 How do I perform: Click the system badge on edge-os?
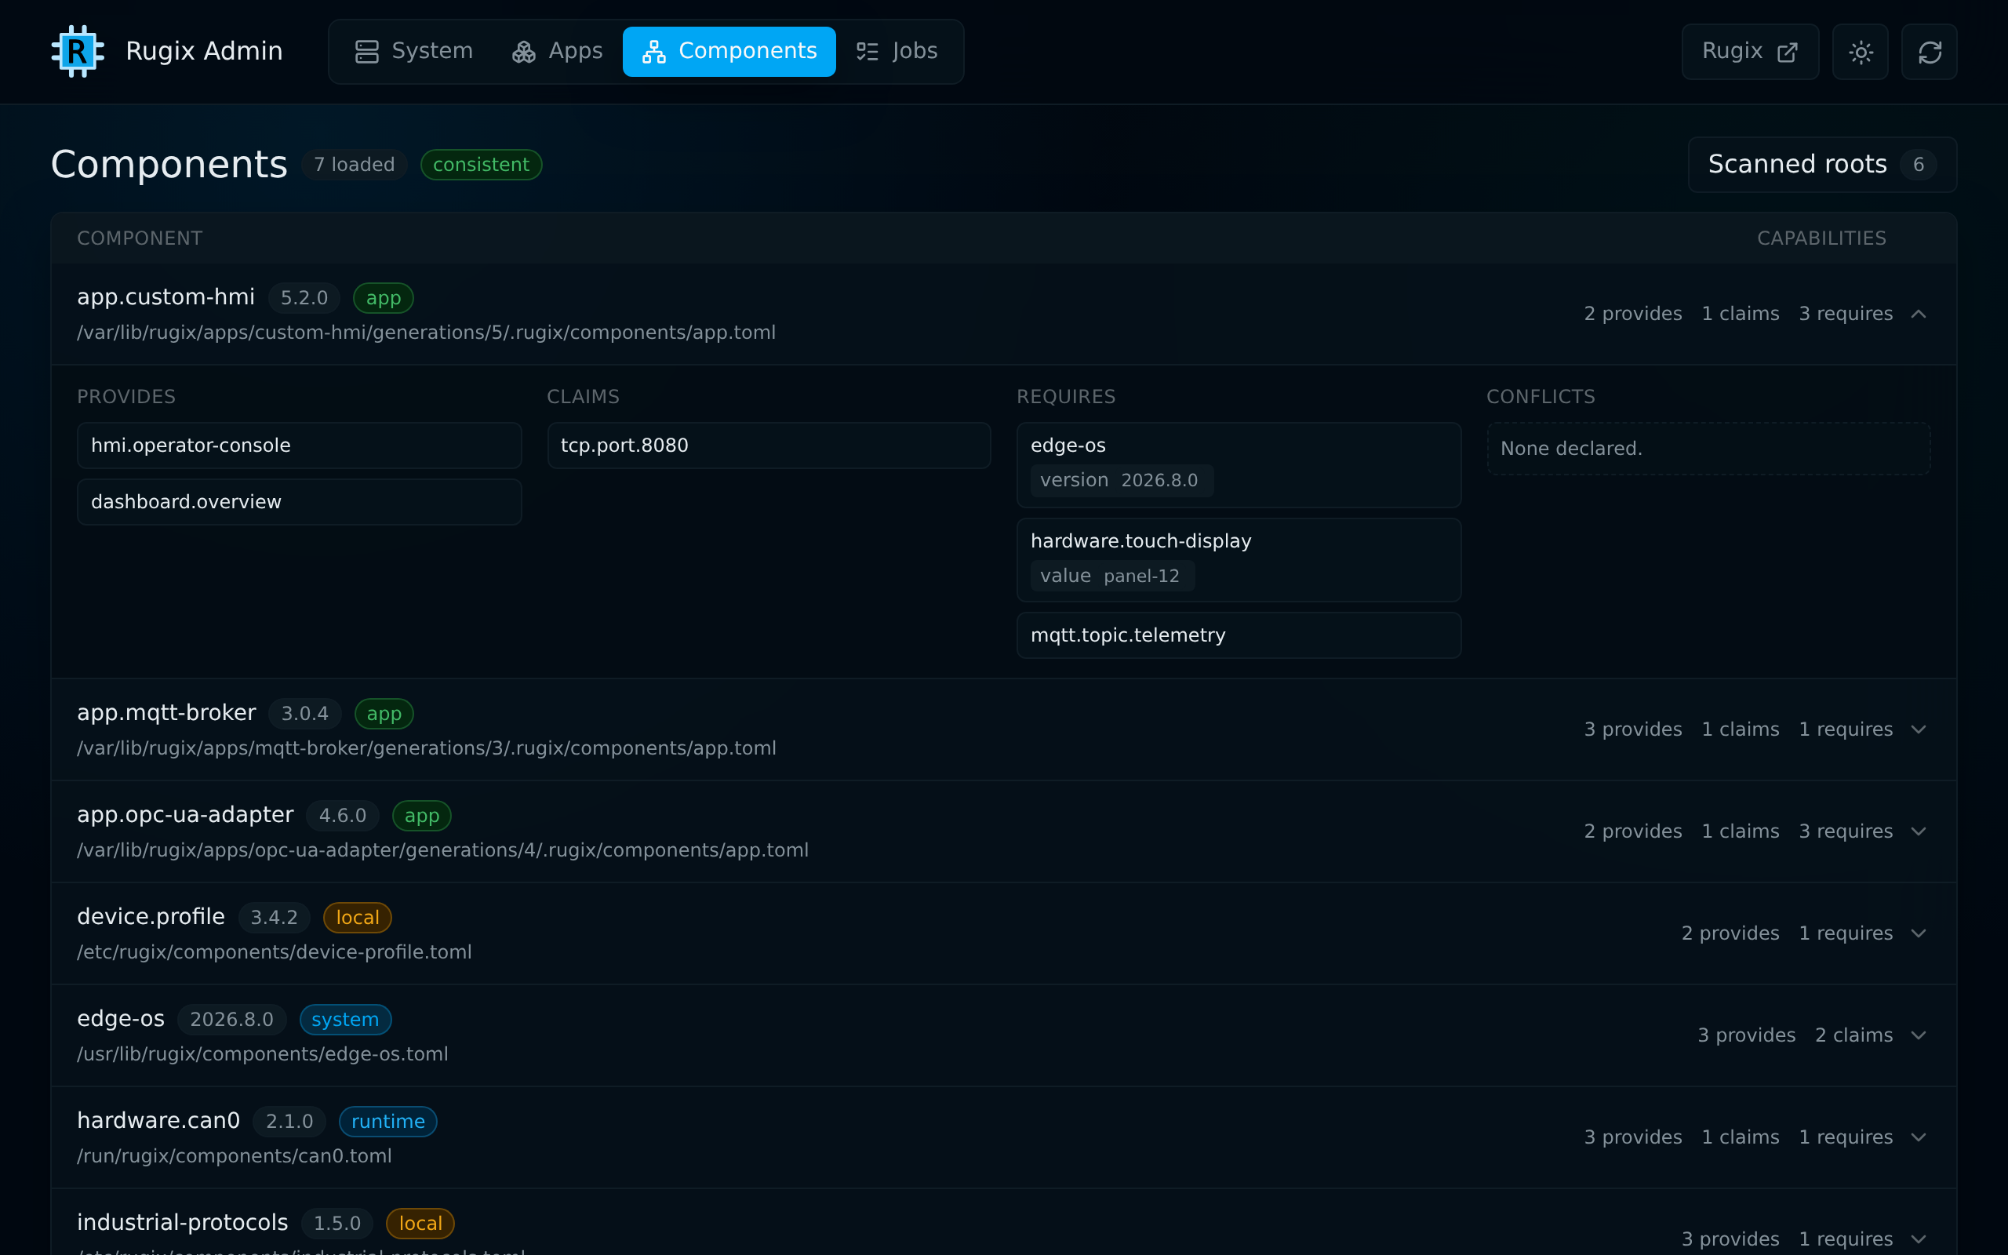click(x=345, y=1020)
